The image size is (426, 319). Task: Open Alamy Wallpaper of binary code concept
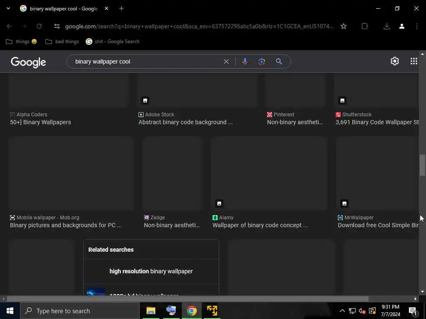(x=260, y=225)
